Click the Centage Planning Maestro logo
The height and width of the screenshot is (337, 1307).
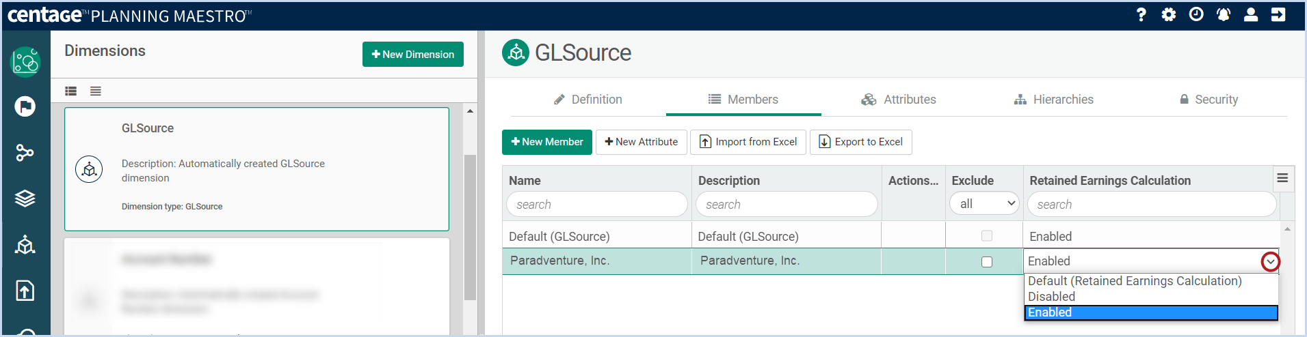[130, 15]
